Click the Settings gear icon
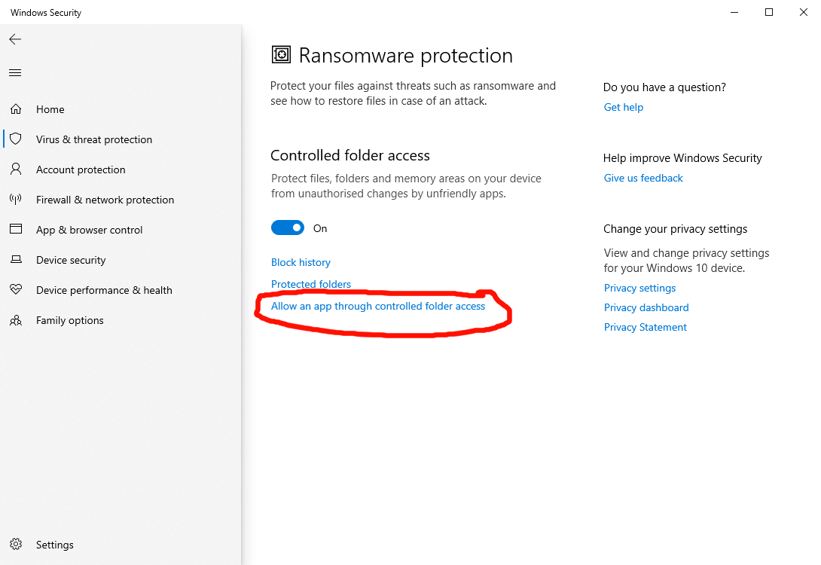This screenshot has height=565, width=821. pos(16,545)
